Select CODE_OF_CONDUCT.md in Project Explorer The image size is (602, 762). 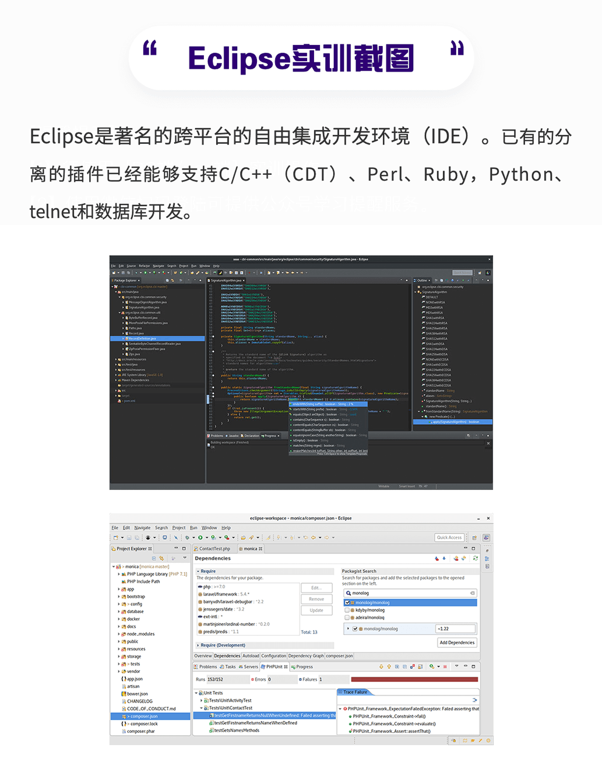[151, 708]
